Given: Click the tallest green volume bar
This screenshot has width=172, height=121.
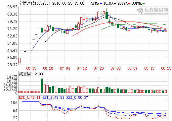Looking at the screenshot, I should 42,86.
